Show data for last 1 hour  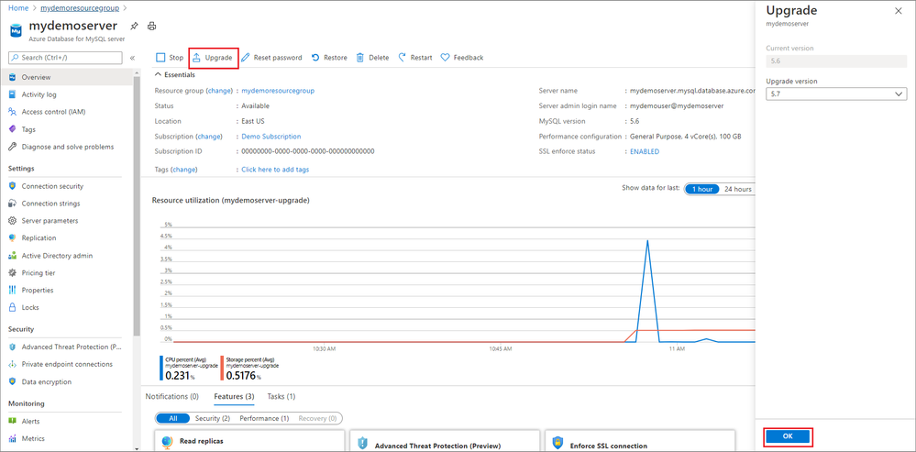[701, 189]
